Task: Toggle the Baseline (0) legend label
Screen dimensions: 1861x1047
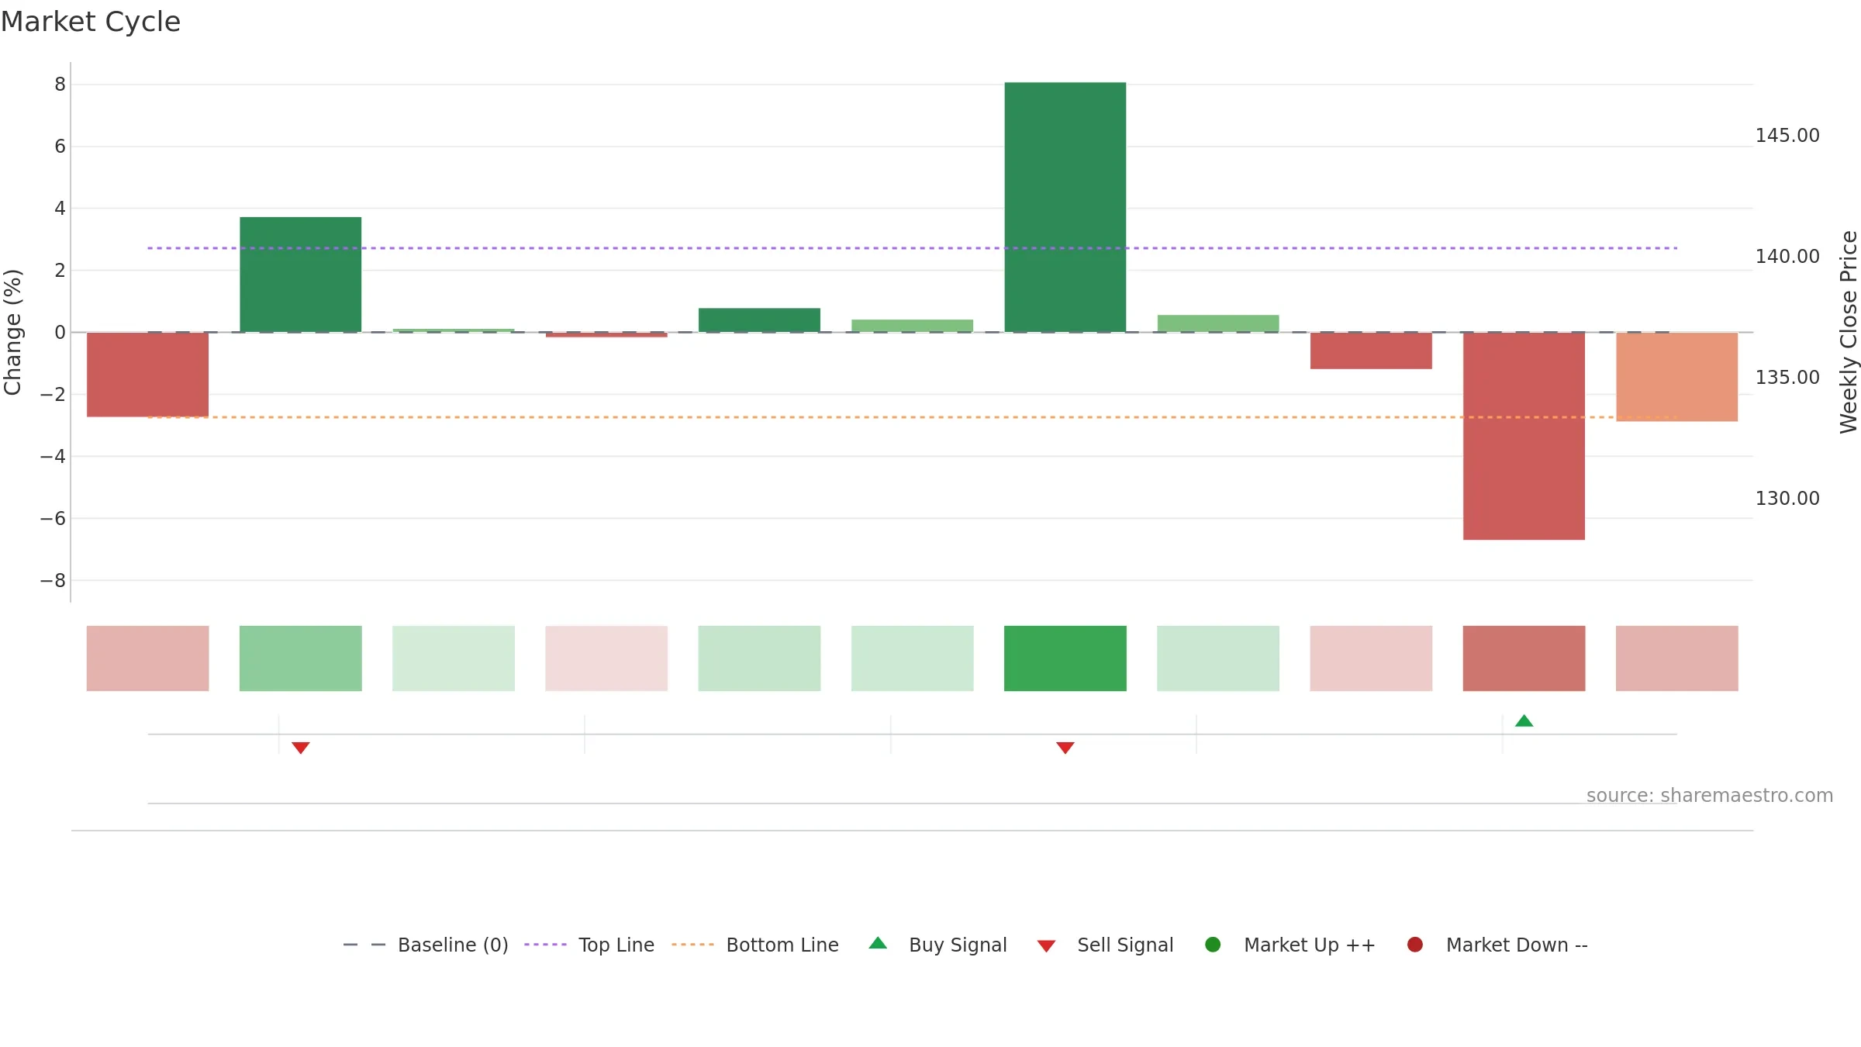Action: tap(453, 945)
